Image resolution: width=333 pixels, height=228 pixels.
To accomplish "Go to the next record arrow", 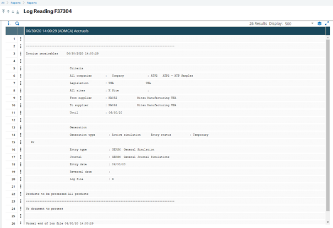I will pos(13,11).
